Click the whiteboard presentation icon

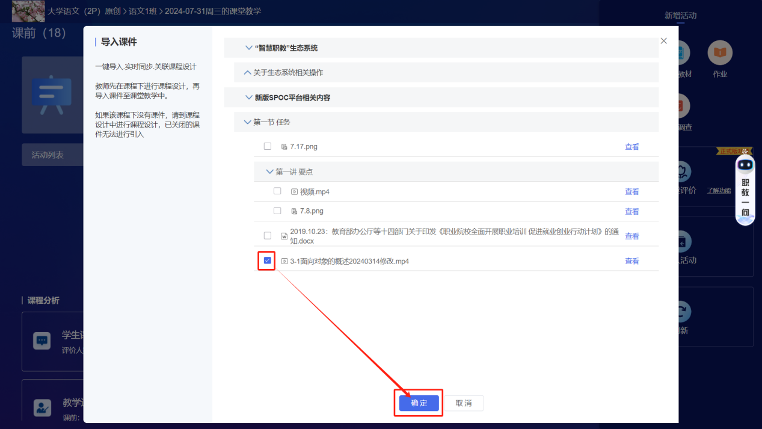click(51, 95)
